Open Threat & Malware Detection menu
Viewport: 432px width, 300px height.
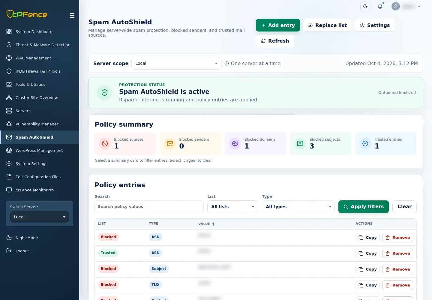40,45
